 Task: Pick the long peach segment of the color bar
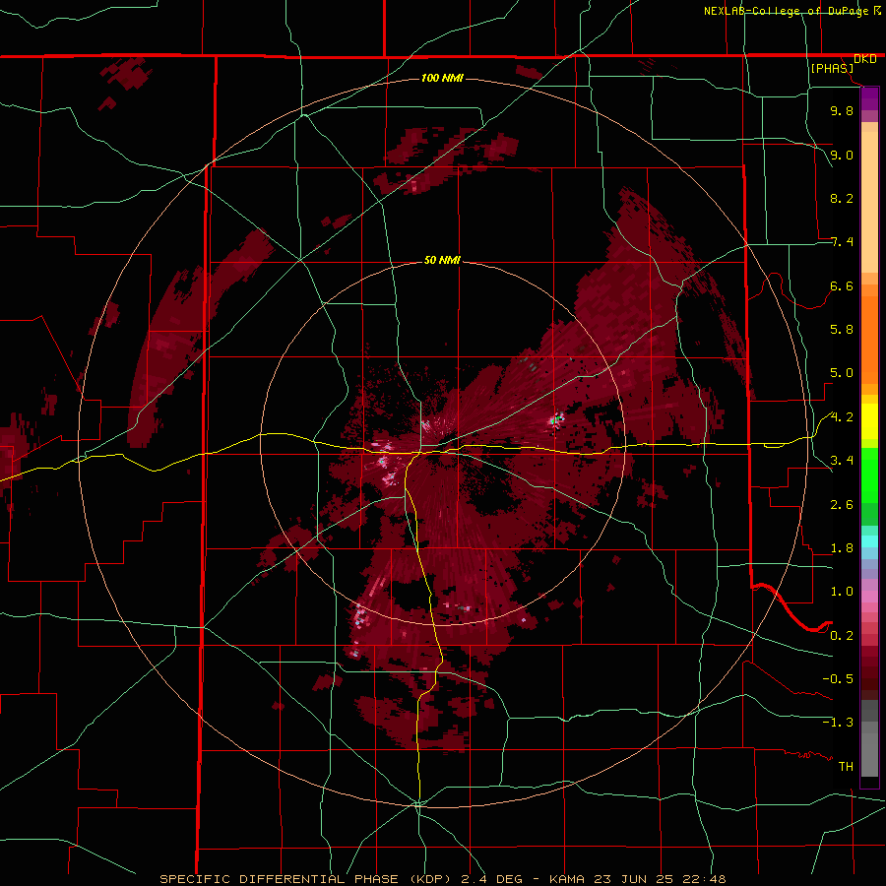click(869, 202)
